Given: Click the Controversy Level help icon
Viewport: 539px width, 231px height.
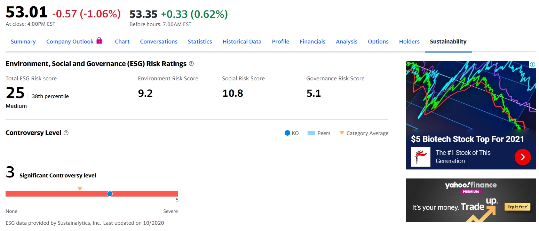Looking at the screenshot, I should [66, 133].
